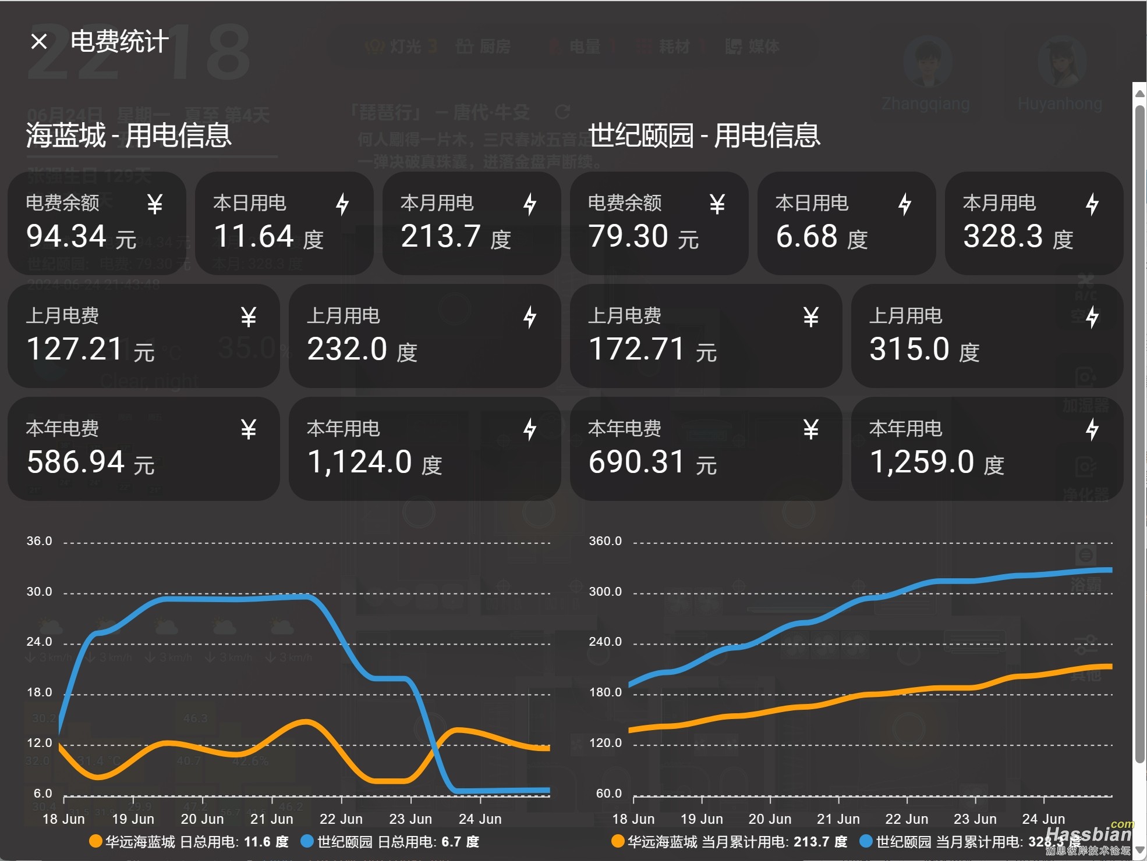
Task: Click 36.0 label on the daily usage chart
Action: click(x=39, y=541)
